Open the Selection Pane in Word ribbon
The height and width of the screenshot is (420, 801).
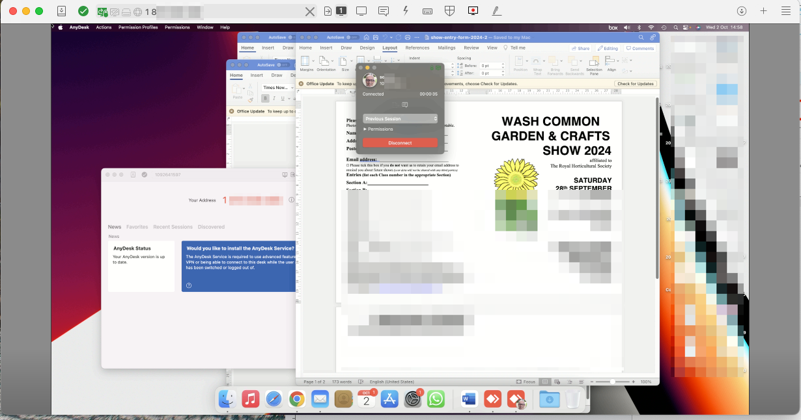tap(594, 64)
